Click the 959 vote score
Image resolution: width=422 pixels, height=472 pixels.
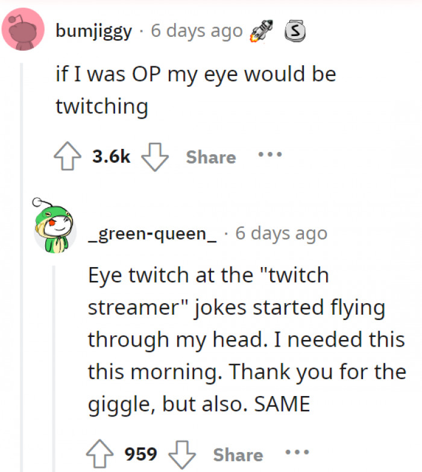[x=140, y=454]
